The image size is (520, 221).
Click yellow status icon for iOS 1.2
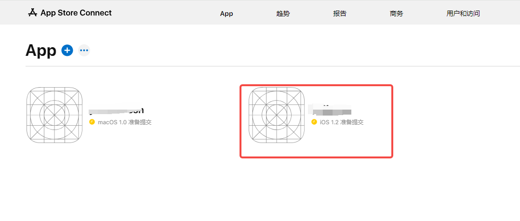click(314, 122)
